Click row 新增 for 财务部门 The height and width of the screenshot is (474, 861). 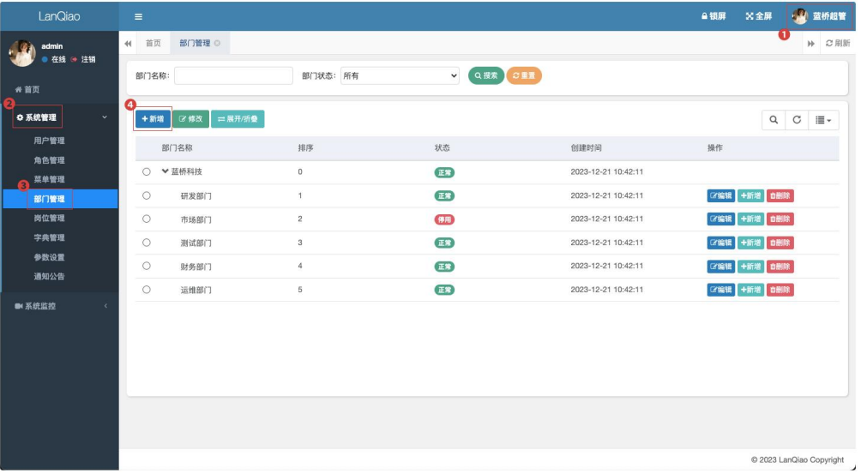pyautogui.click(x=750, y=267)
